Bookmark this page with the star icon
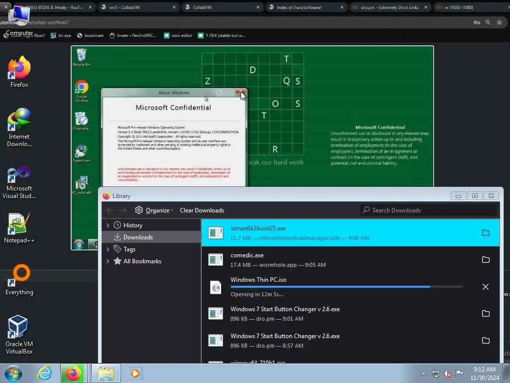 (x=500, y=22)
